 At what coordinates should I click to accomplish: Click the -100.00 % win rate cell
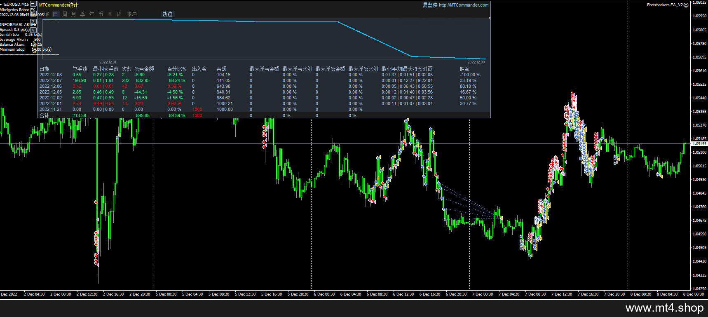[x=470, y=75]
